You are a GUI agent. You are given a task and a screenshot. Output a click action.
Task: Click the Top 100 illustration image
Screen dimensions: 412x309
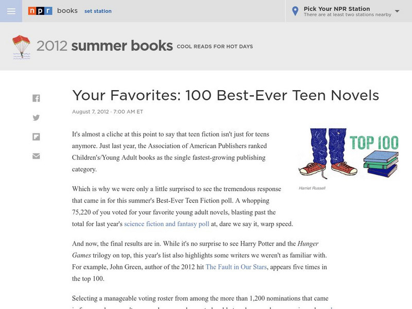(349, 153)
